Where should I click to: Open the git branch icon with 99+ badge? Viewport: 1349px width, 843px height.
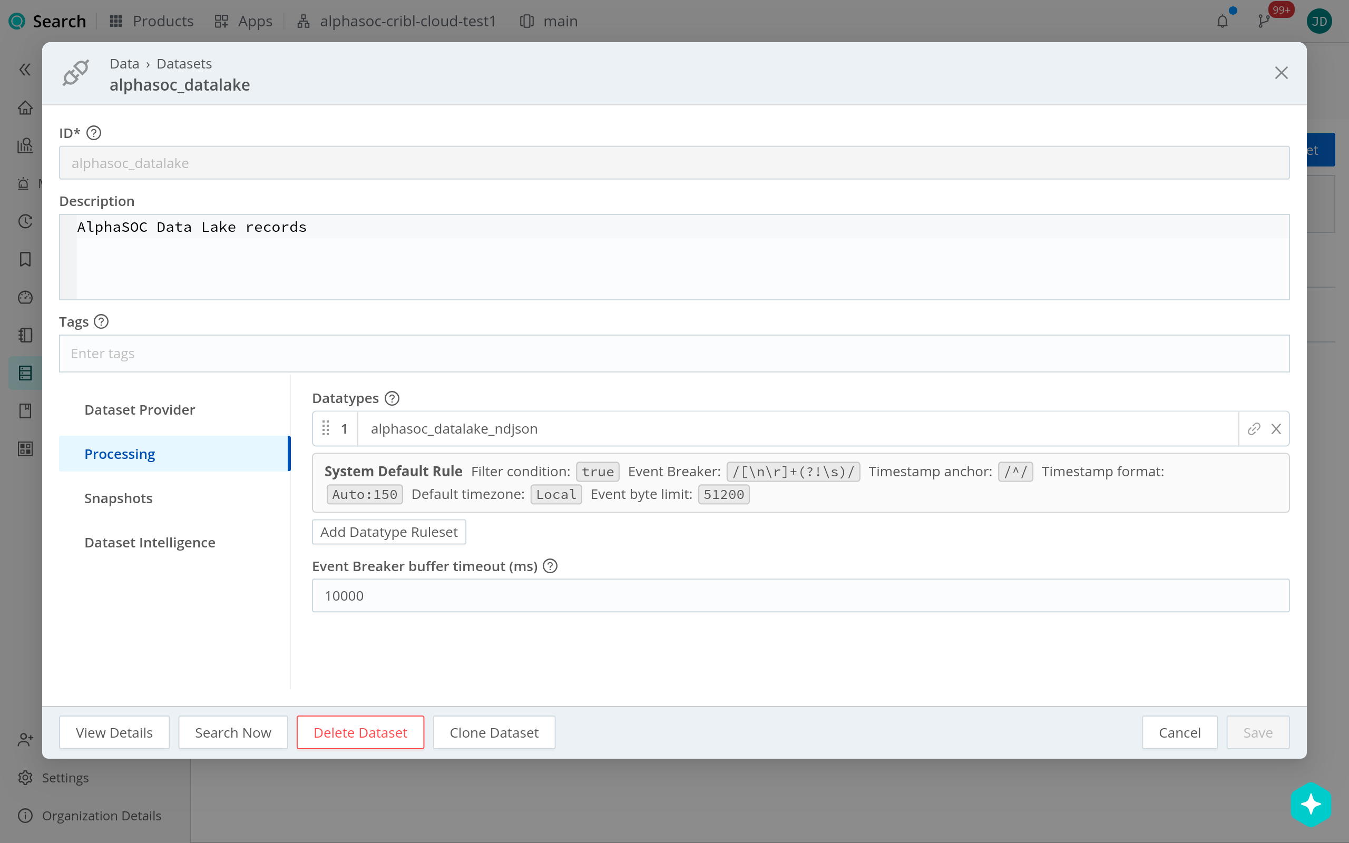[1264, 21]
